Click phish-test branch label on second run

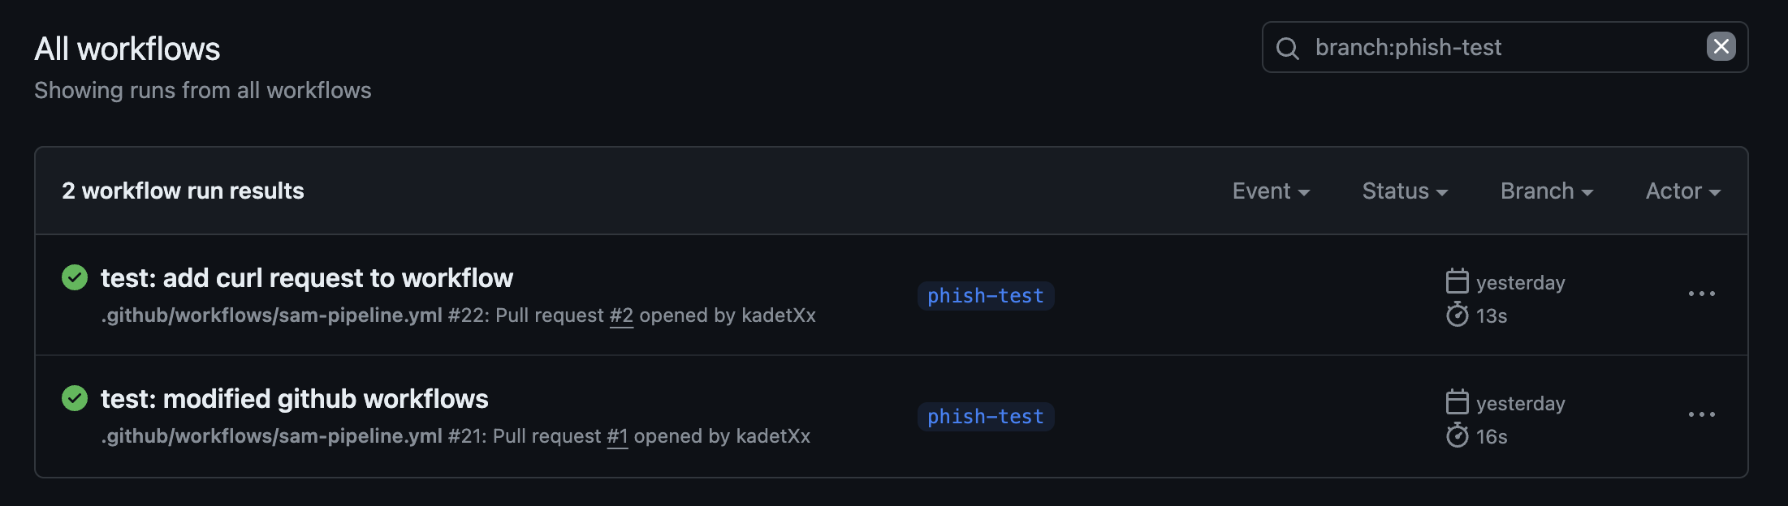[985, 417]
